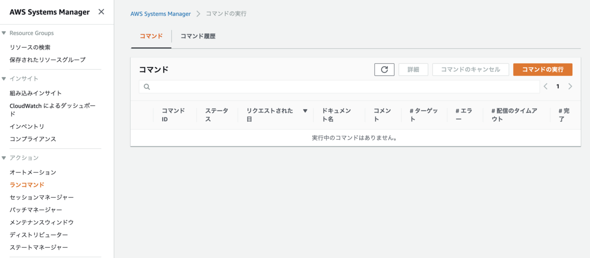Collapse the インサイト section
Viewport: 590px width, 258px height.
click(x=4, y=79)
